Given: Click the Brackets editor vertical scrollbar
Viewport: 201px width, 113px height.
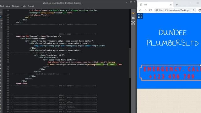Looking at the screenshot, I should [130, 63].
